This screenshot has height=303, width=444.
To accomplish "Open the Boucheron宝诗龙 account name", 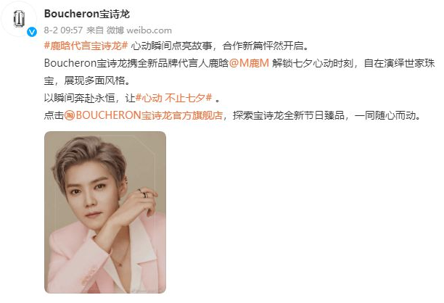I will point(87,14).
